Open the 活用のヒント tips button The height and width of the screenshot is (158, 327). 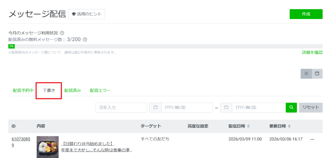87,14
